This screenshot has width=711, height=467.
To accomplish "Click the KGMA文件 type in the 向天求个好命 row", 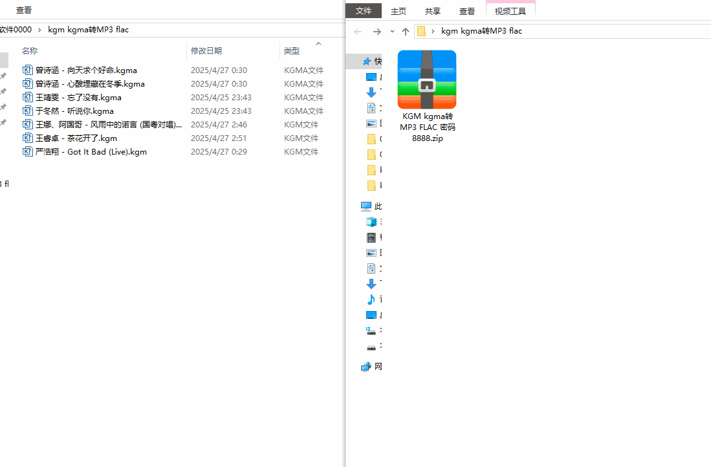I will click(x=304, y=71).
